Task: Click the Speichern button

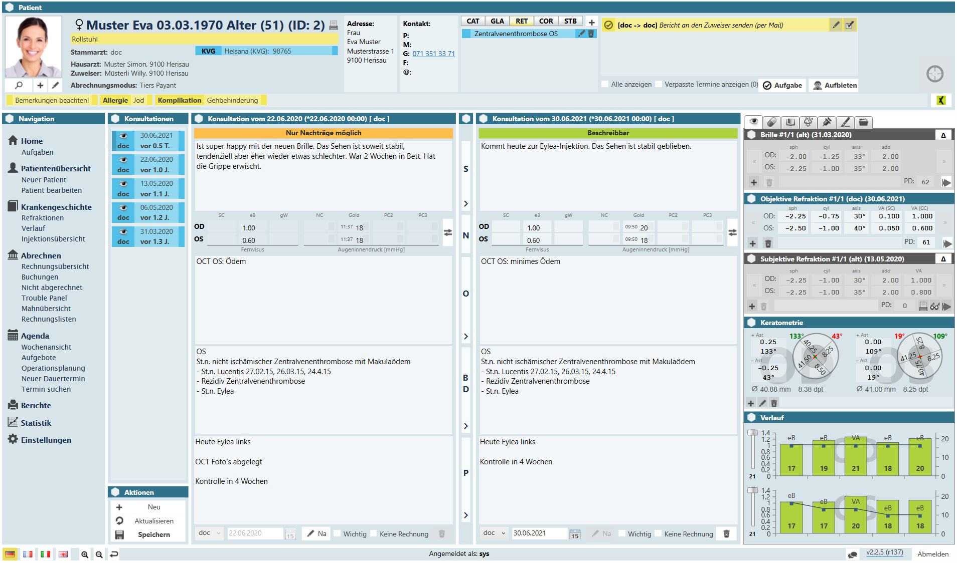Action: [x=153, y=534]
